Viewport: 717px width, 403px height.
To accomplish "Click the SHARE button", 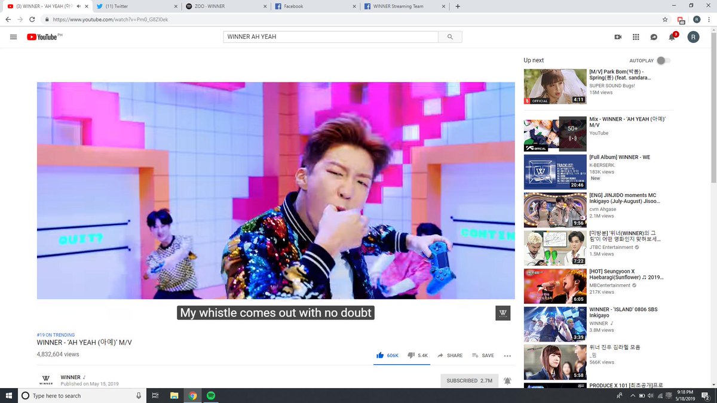I will 450,355.
